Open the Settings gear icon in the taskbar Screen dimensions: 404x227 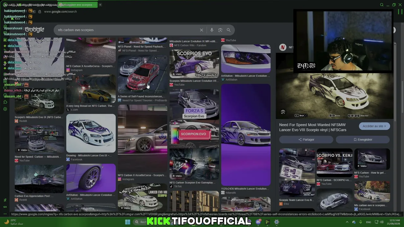point(276,222)
